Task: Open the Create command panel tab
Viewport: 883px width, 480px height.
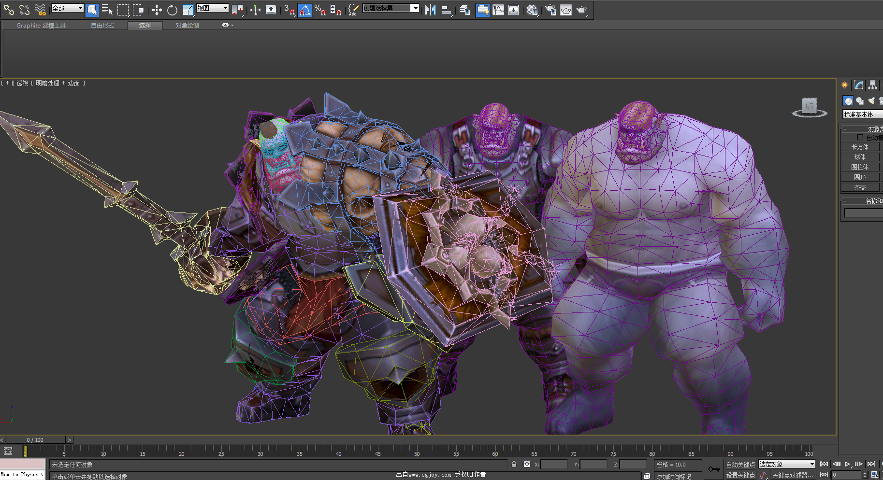Action: click(x=844, y=85)
